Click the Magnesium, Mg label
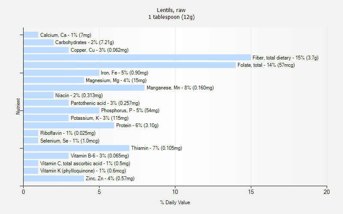This screenshot has height=214, width=343. point(116,80)
